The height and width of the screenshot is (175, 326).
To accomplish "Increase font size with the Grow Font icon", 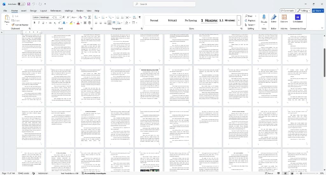I will [64, 17].
